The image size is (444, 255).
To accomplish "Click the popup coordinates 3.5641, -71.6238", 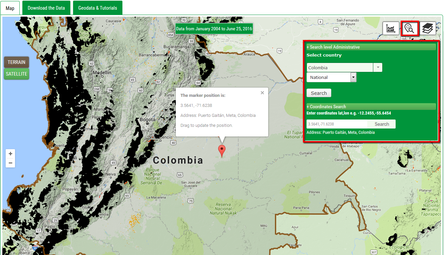I will (196, 106).
